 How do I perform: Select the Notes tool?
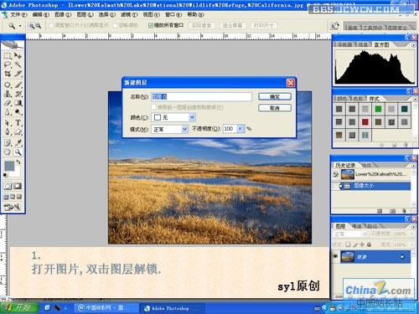coord(8,143)
